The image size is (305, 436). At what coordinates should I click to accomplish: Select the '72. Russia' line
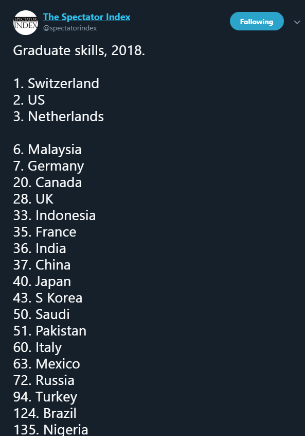pyautogui.click(x=44, y=380)
